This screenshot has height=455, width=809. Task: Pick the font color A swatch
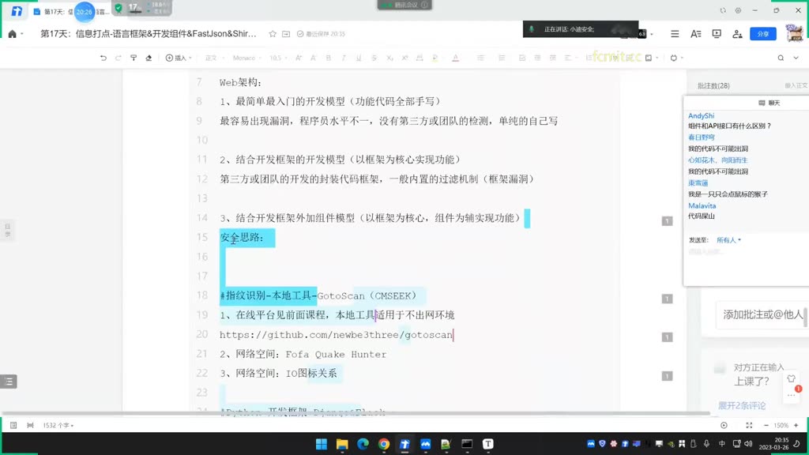(x=455, y=58)
